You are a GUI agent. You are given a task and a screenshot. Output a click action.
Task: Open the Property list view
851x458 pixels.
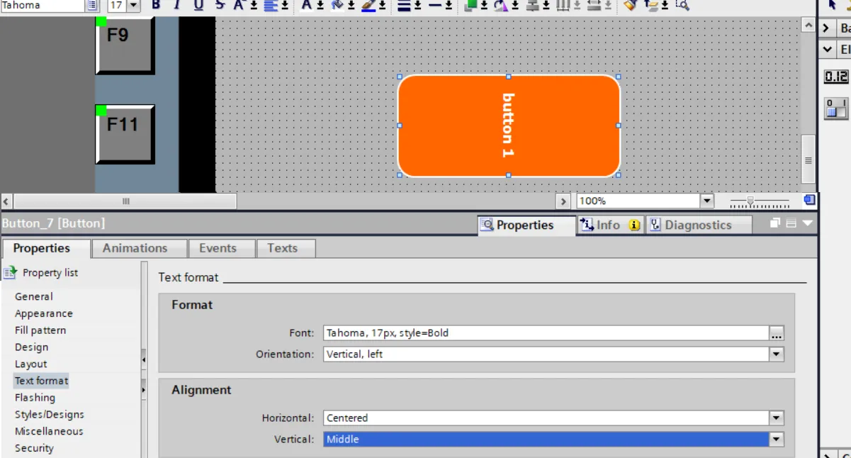coord(41,272)
